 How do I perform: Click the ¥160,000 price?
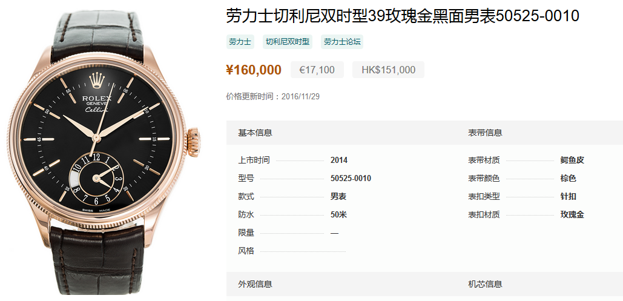click(254, 70)
